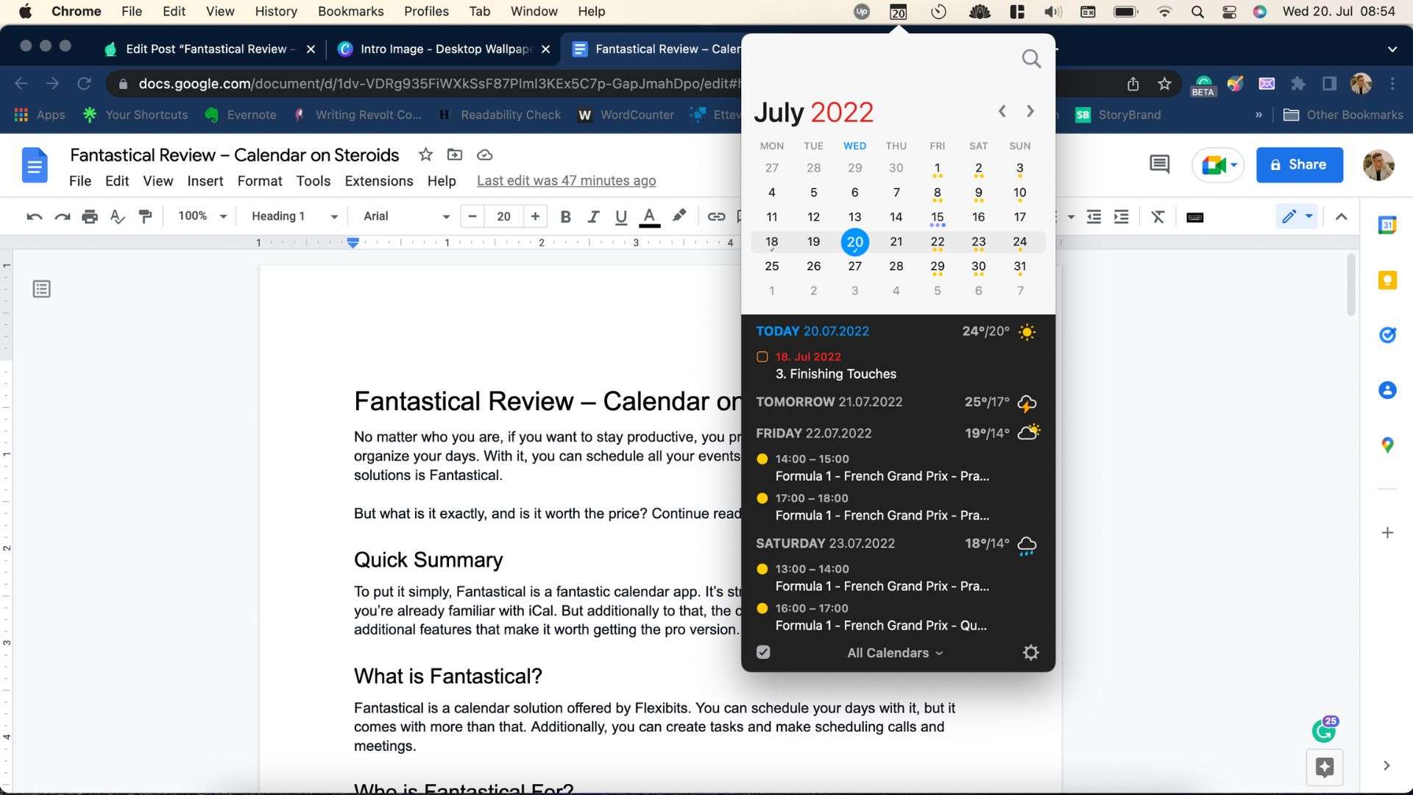
Task: Toggle bold formatting
Action: tap(565, 216)
